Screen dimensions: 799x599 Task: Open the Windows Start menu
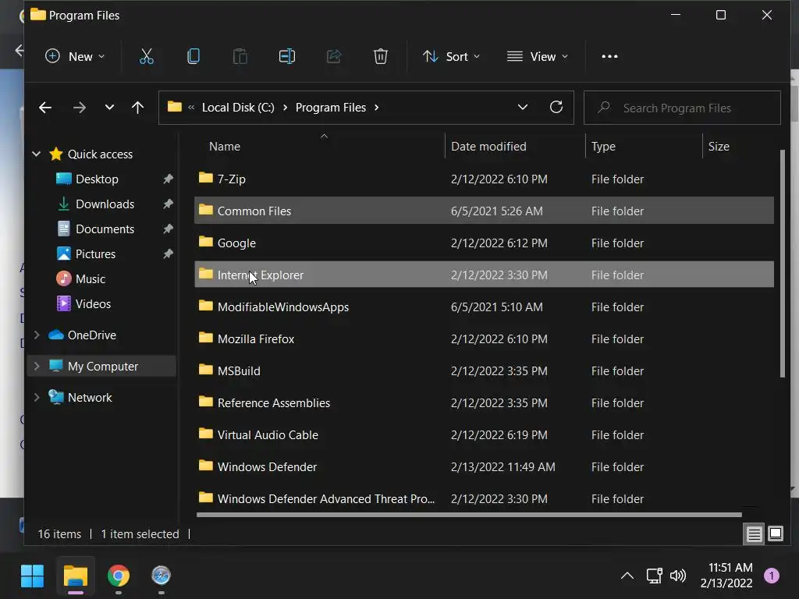tap(32, 576)
